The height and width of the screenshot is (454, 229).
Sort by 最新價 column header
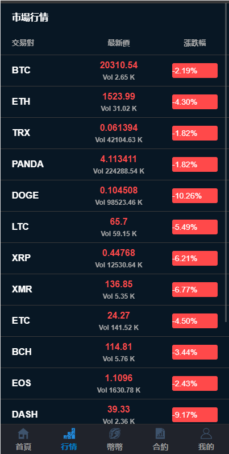(119, 43)
